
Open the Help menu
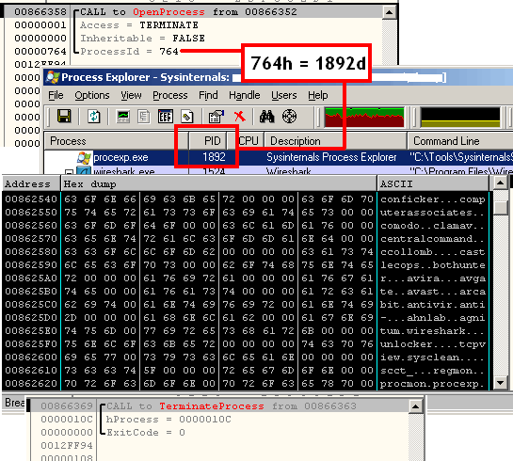(x=317, y=95)
